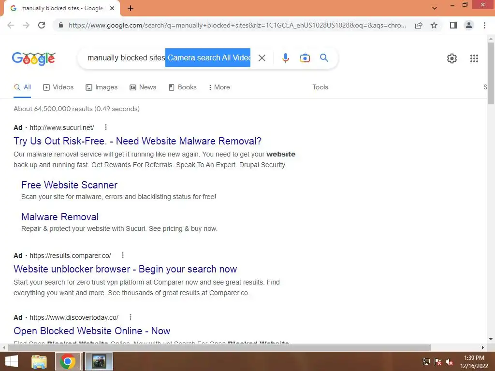Open the Chrome profile avatar
Screen dimensions: 495x371
coord(469,25)
